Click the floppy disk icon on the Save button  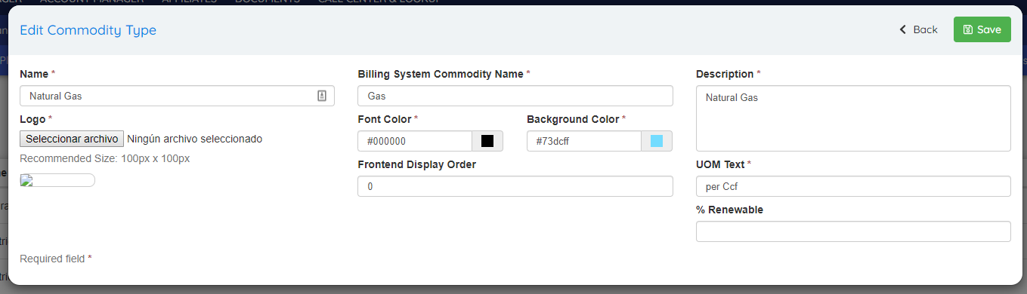pos(968,30)
